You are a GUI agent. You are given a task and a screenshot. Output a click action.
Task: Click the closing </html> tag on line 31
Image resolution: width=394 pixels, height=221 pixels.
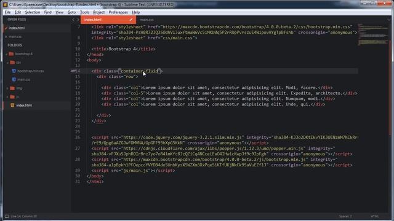[x=95, y=182]
